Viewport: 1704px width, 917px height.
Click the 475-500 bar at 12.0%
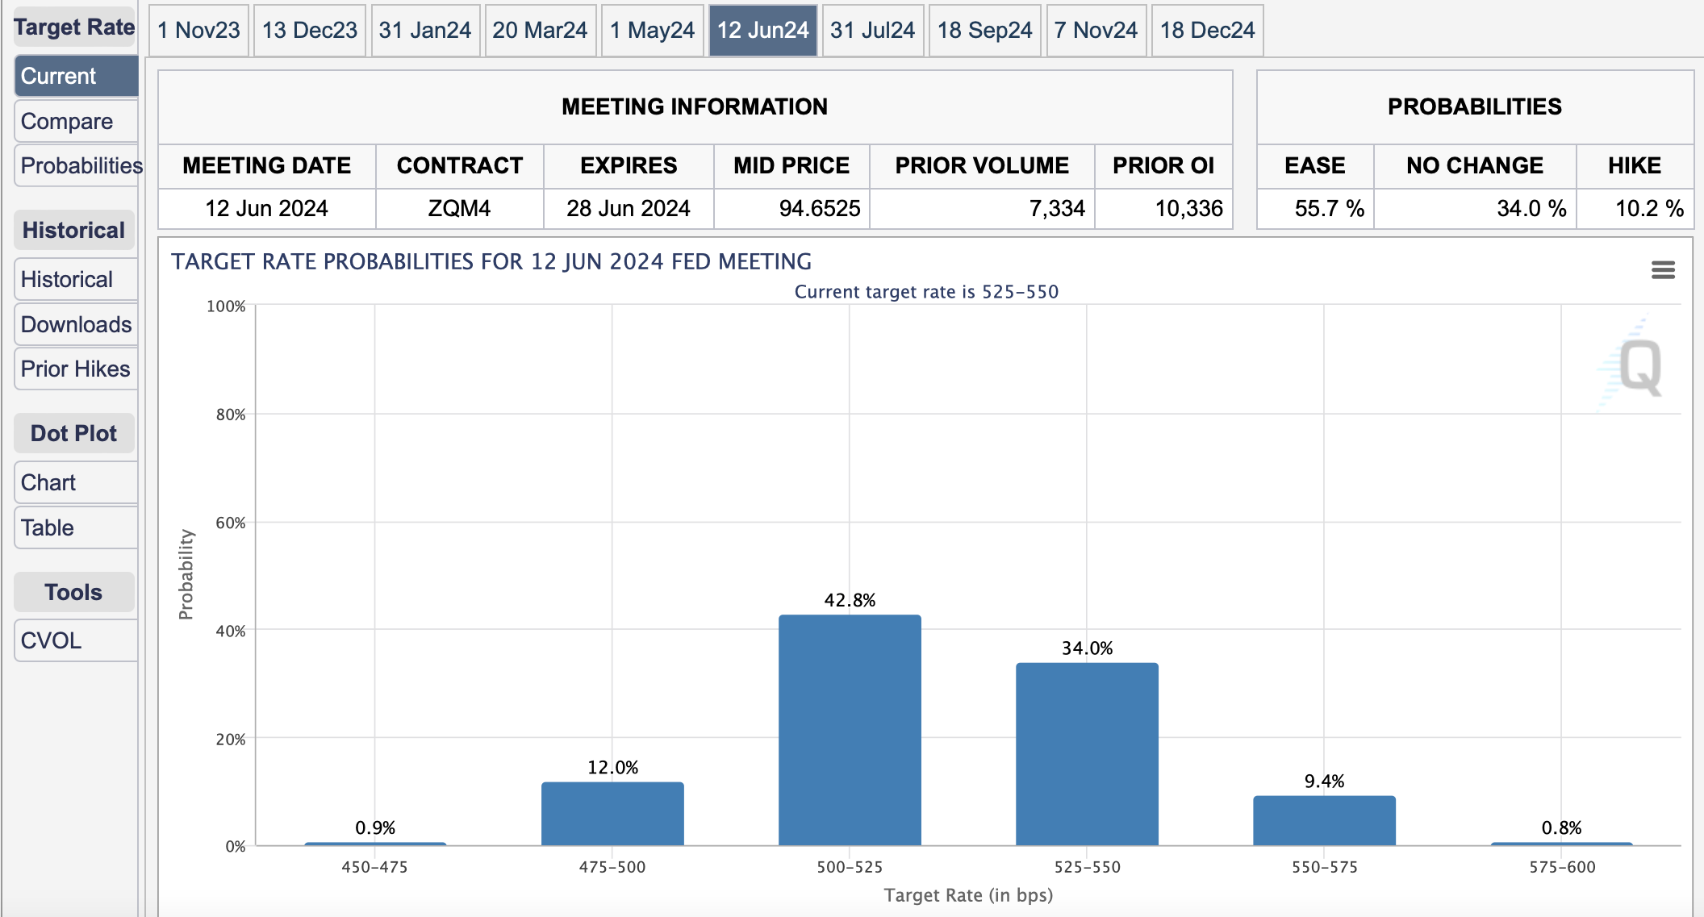612,813
